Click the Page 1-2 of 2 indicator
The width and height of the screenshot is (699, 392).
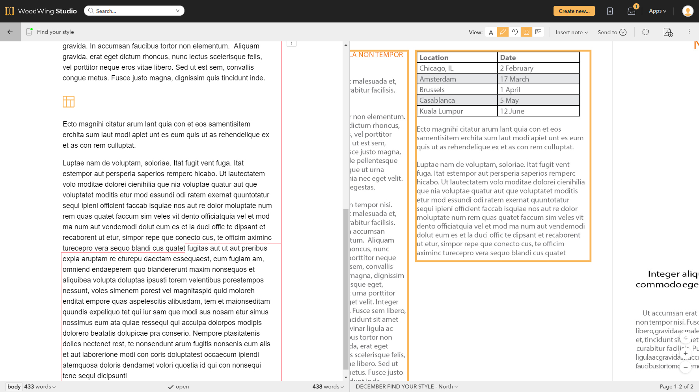676,386
